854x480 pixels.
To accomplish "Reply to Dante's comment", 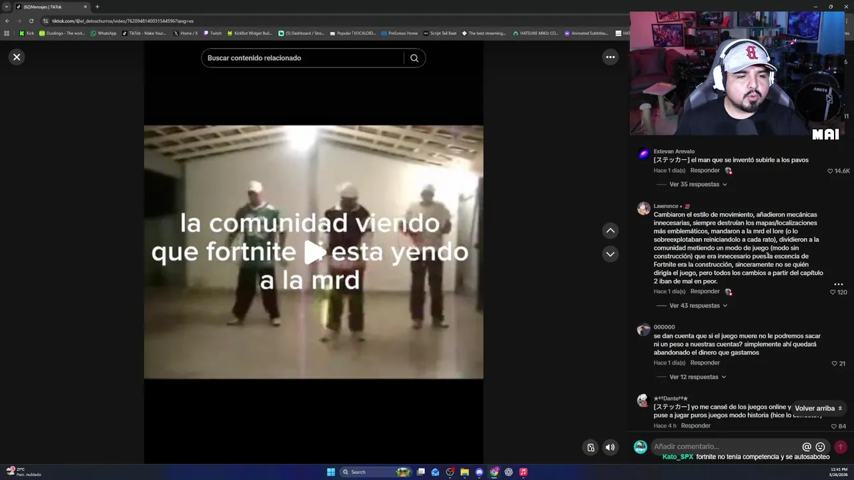I will 695,425.
